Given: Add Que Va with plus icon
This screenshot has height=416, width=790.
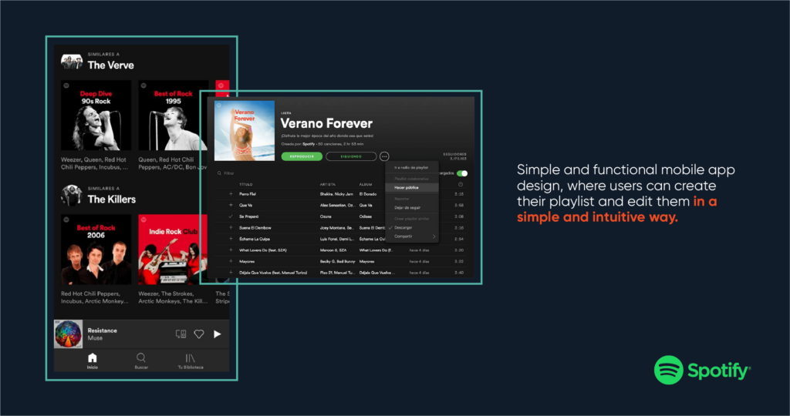Looking at the screenshot, I should [231, 205].
